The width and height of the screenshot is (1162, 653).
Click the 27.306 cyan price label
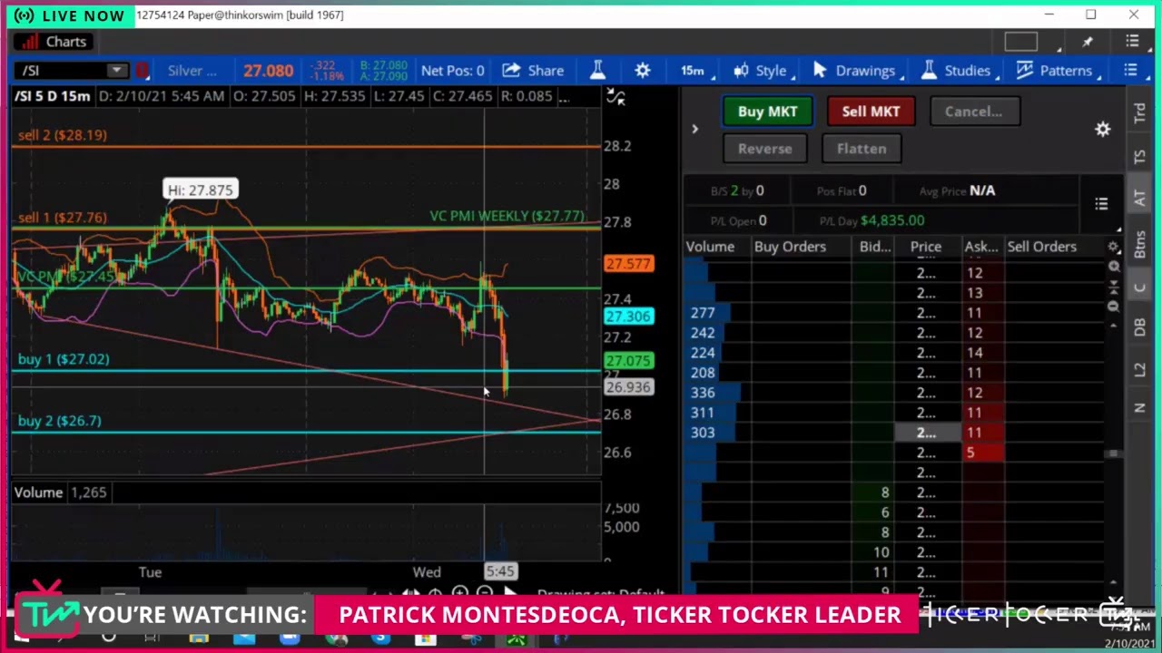[x=628, y=317]
